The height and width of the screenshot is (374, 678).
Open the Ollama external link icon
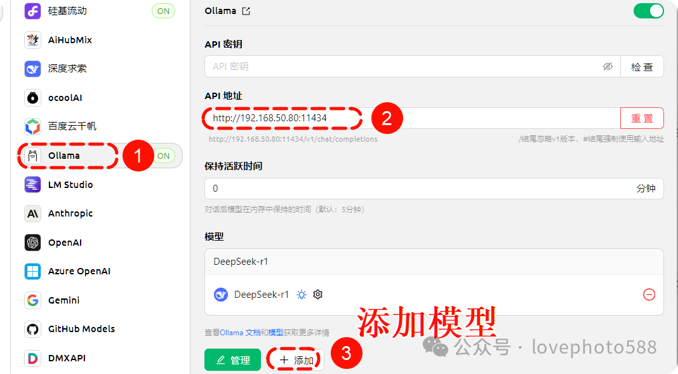click(246, 11)
